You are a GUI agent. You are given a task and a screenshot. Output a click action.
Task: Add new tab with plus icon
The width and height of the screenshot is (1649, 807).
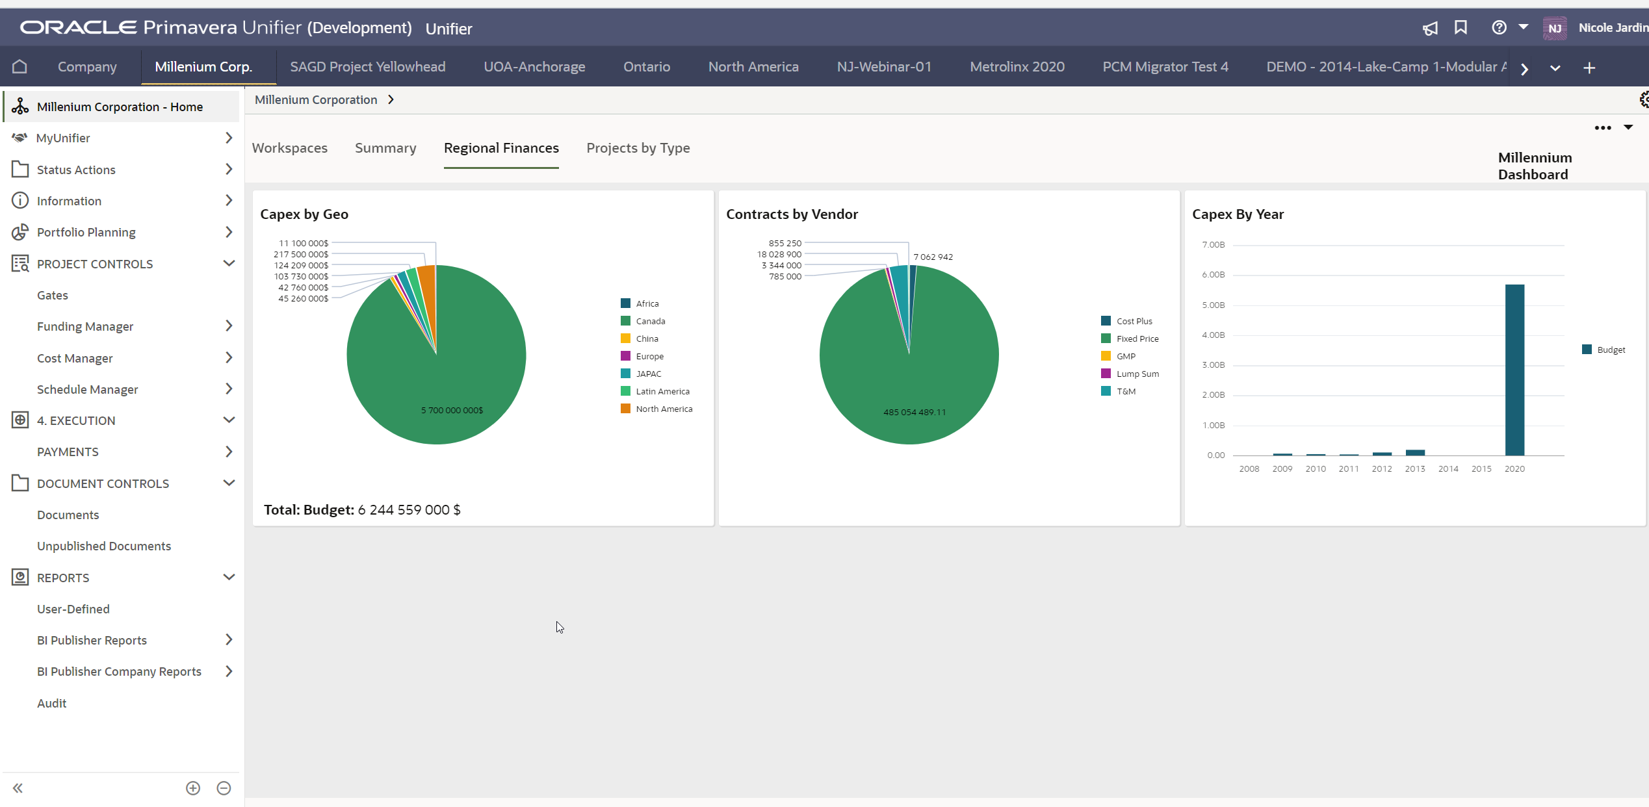[1589, 68]
